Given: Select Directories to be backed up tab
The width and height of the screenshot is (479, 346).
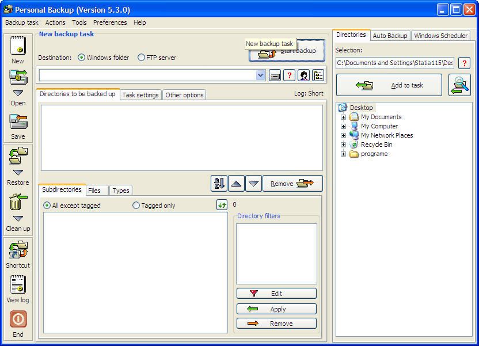Looking at the screenshot, I should [x=78, y=94].
